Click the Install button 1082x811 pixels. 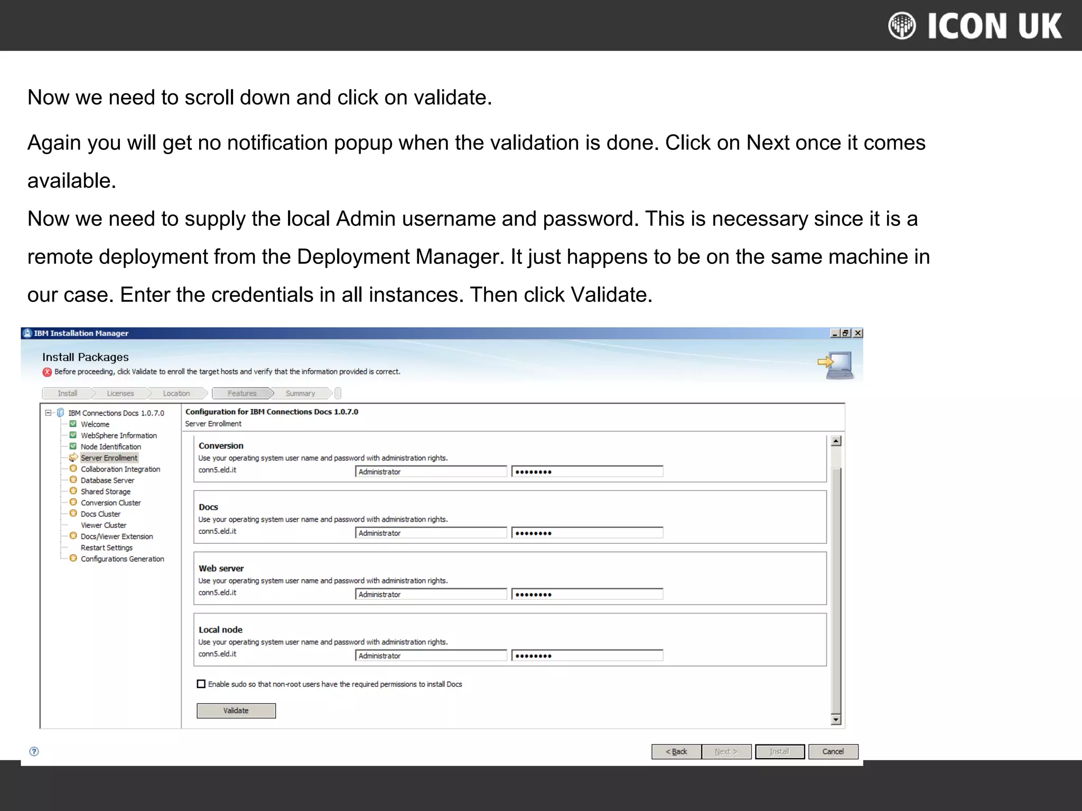[780, 751]
